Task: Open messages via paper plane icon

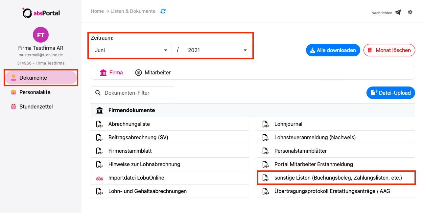Action: 398,12
